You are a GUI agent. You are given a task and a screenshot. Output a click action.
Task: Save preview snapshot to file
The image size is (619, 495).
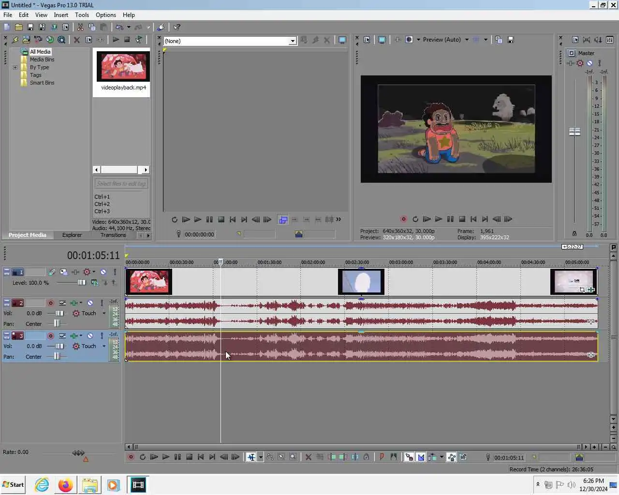coord(510,40)
